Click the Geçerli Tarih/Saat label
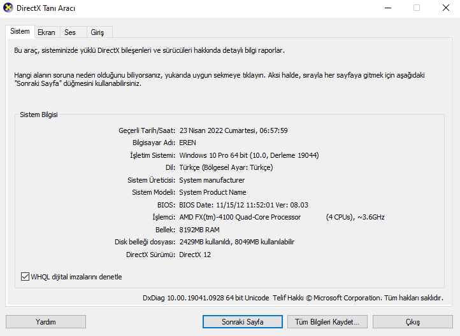This screenshot has width=460, height=336. [147, 130]
